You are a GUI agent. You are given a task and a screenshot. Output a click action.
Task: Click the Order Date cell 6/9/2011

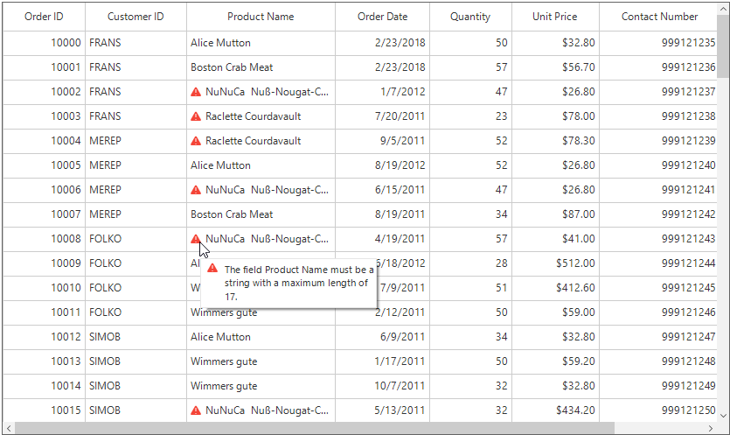point(382,337)
